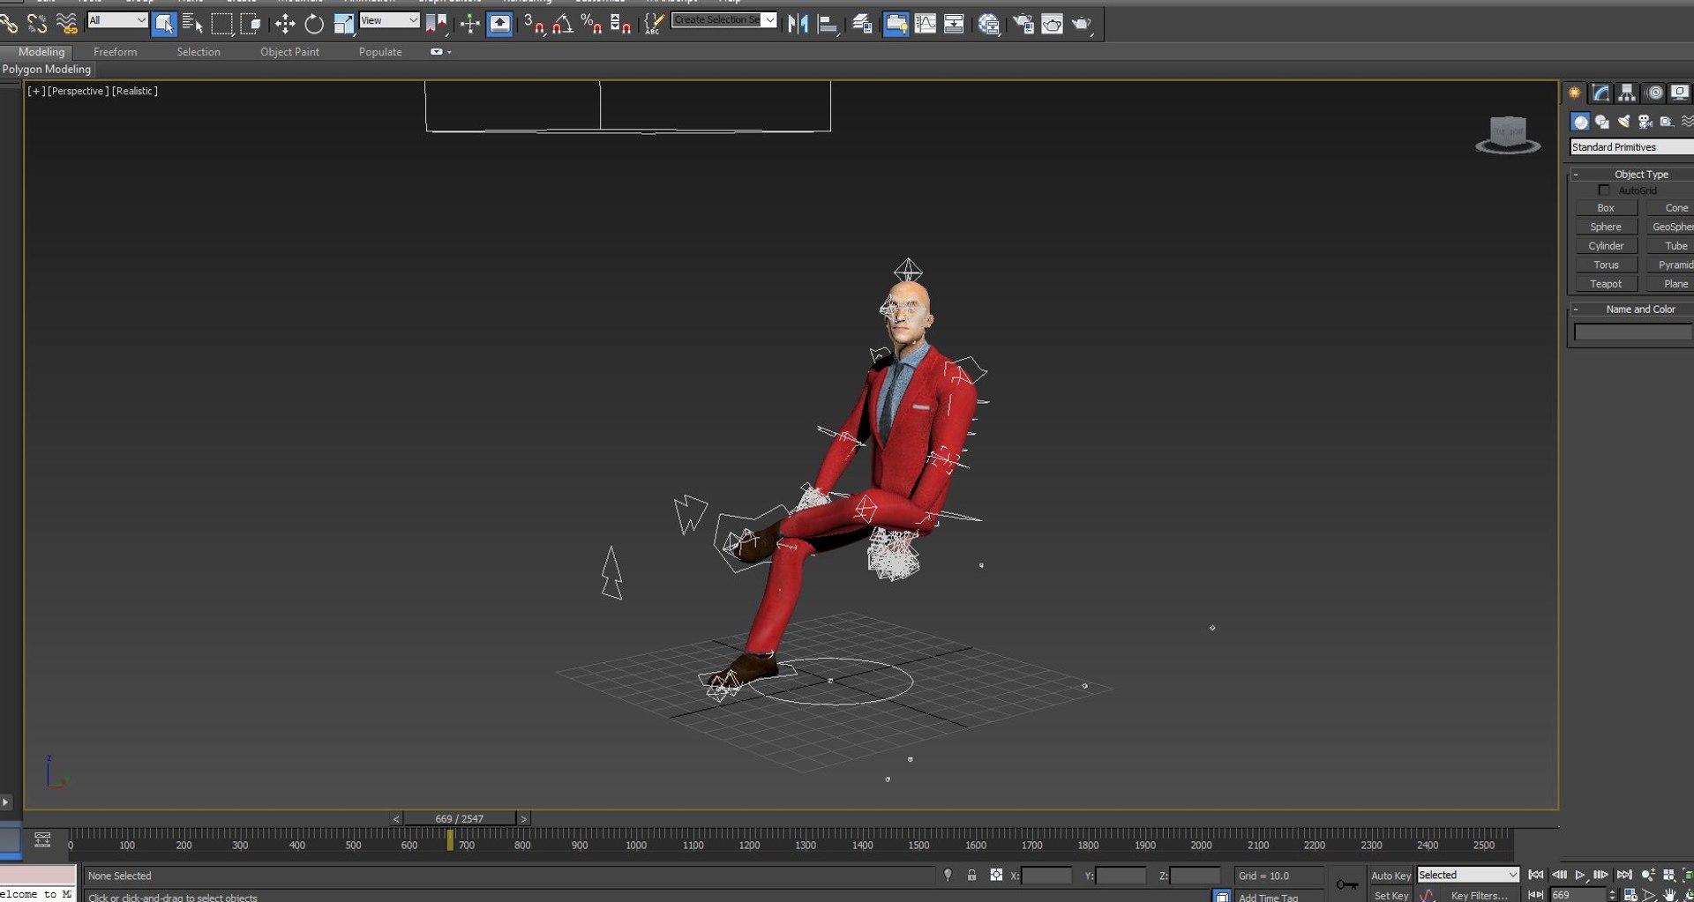Viewport: 1694px width, 902px height.
Task: Toggle Percent Snap in the toolbar
Action: [x=591, y=24]
